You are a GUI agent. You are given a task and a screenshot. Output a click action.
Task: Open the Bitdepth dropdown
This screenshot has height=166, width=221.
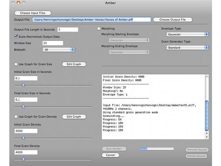(x=59, y=50)
